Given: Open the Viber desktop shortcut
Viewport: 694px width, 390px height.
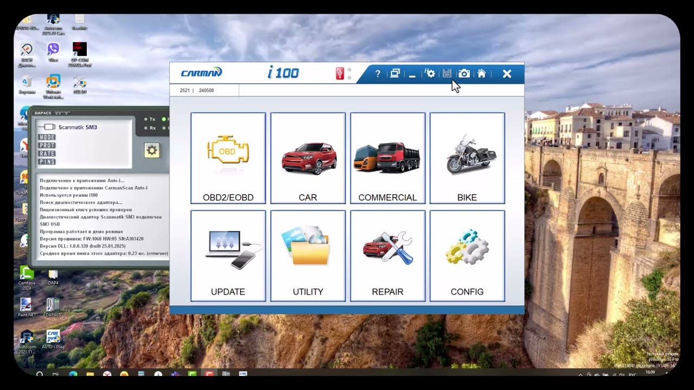Looking at the screenshot, I should 53,53.
